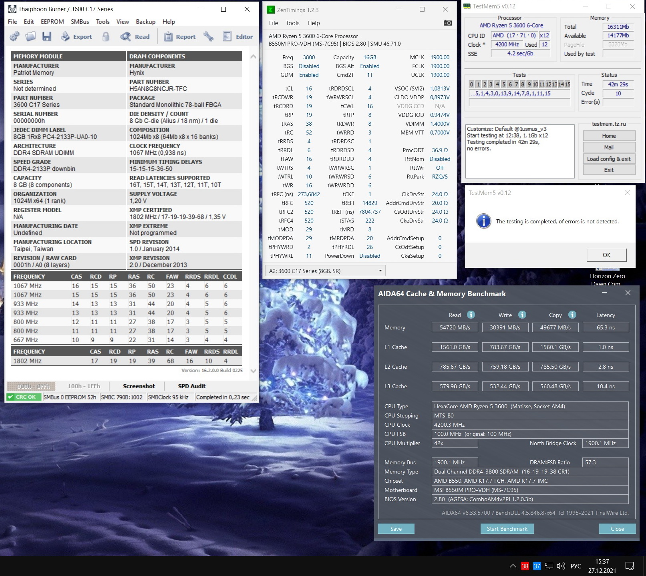Open the EEPROM menu in Thaiphoon Burner
Viewport: 646px width, 576px height.
point(52,22)
